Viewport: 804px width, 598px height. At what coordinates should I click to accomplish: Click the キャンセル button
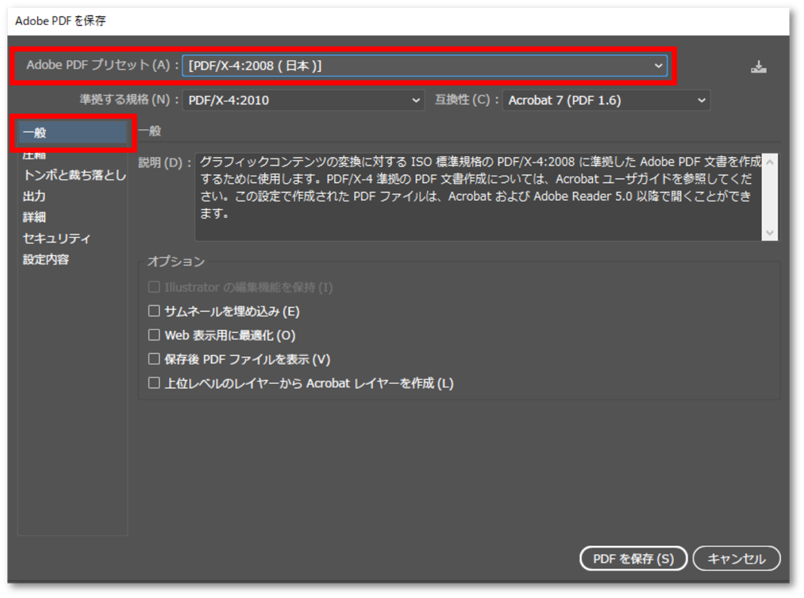click(737, 559)
